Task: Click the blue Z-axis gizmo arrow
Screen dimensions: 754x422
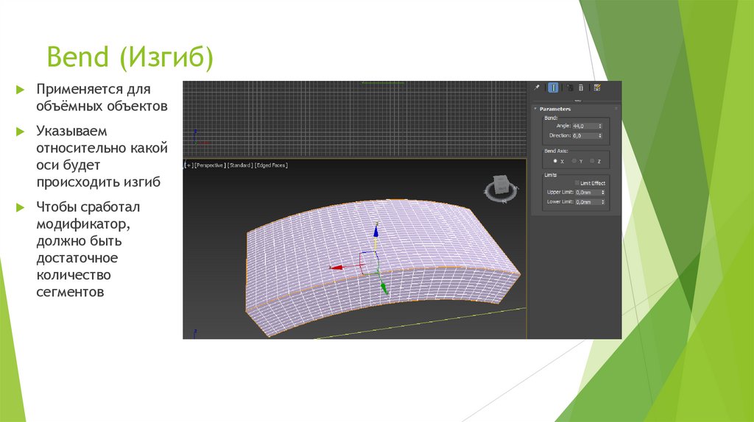Action: 376,231
